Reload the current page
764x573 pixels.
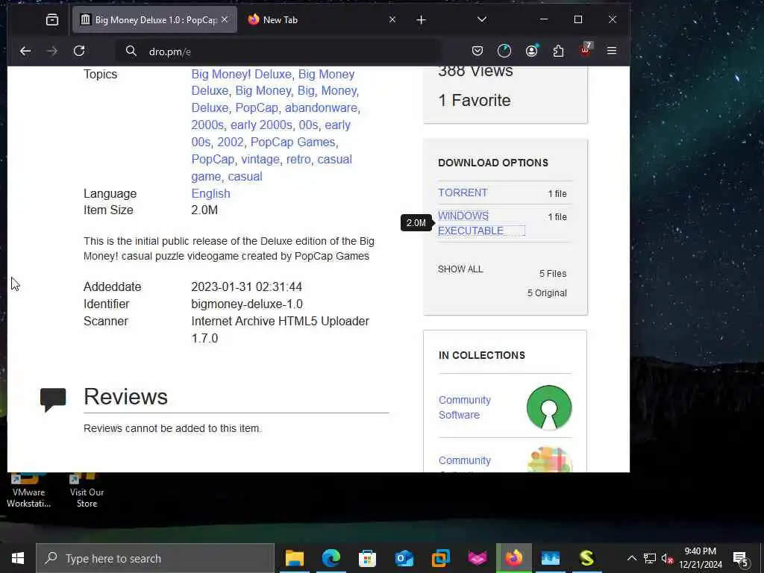79,51
